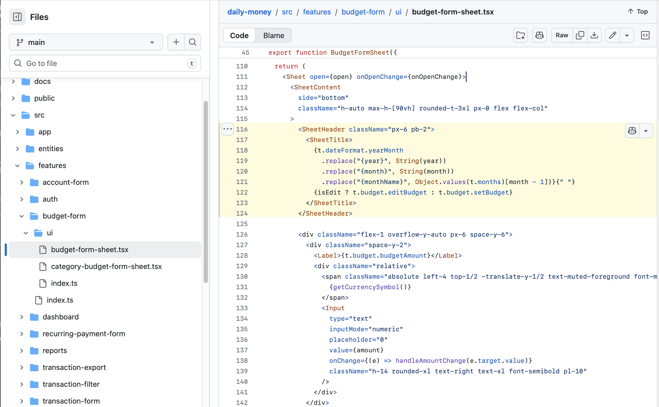The height and width of the screenshot is (407, 659).
Task: Copy raw file contents icon
Action: click(x=580, y=35)
